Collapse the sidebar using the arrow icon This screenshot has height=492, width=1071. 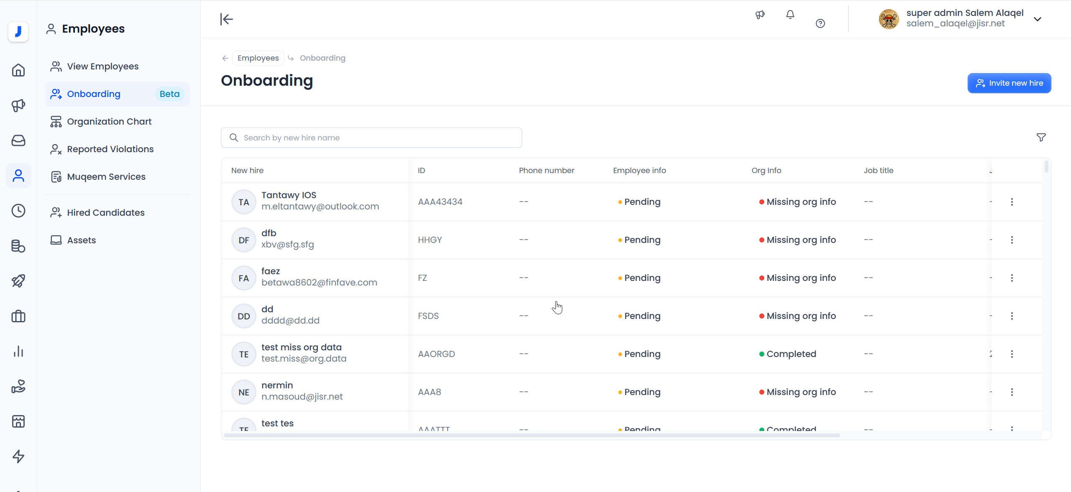click(226, 19)
